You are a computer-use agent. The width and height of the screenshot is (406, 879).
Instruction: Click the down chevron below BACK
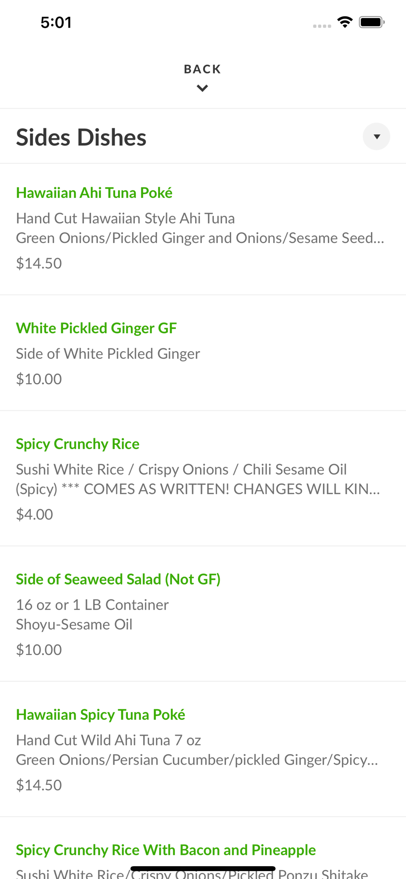(x=203, y=88)
